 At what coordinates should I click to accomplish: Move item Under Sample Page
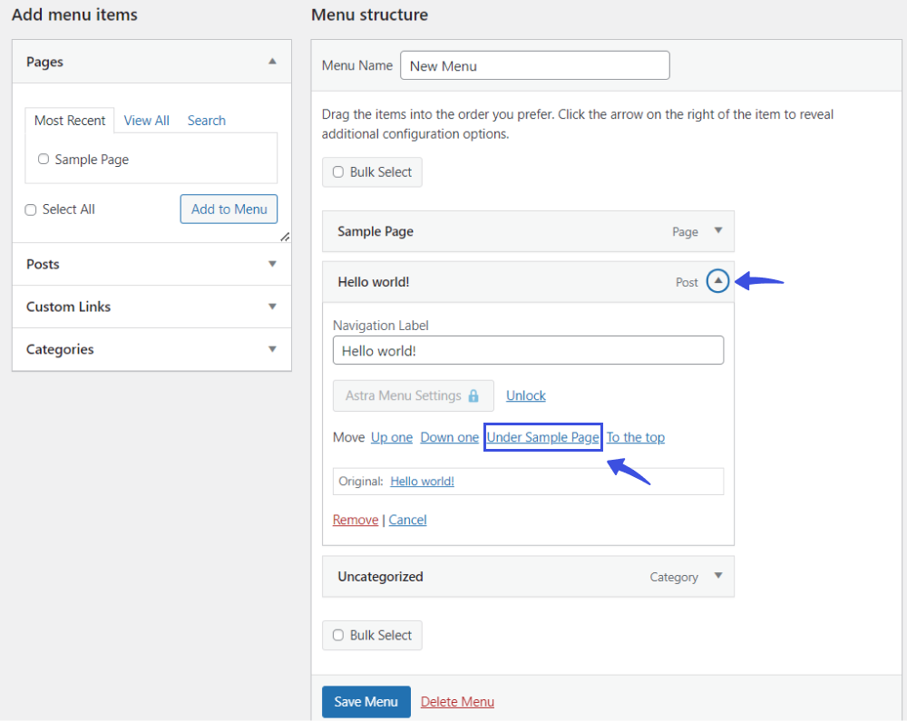point(542,437)
